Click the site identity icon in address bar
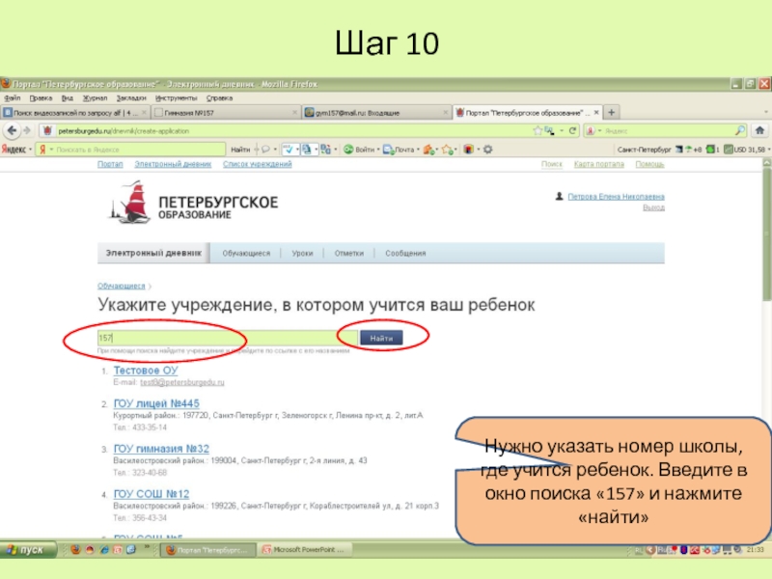The height and width of the screenshot is (579, 772). pyautogui.click(x=47, y=131)
